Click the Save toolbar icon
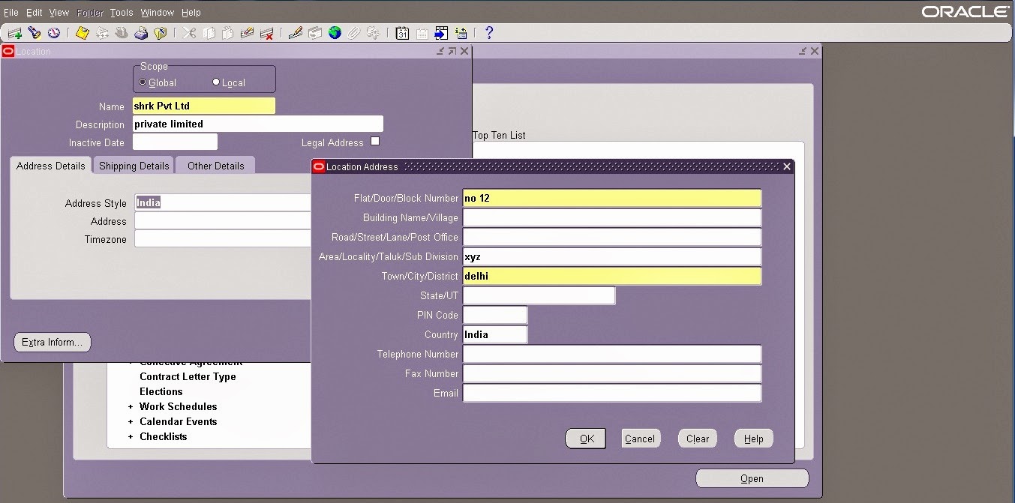Image resolution: width=1015 pixels, height=503 pixels. pyautogui.click(x=83, y=33)
